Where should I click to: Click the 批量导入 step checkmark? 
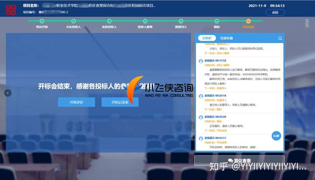(x=181, y=21)
